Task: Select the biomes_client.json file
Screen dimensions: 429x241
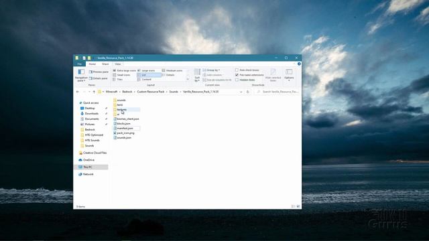Action: [x=128, y=119]
